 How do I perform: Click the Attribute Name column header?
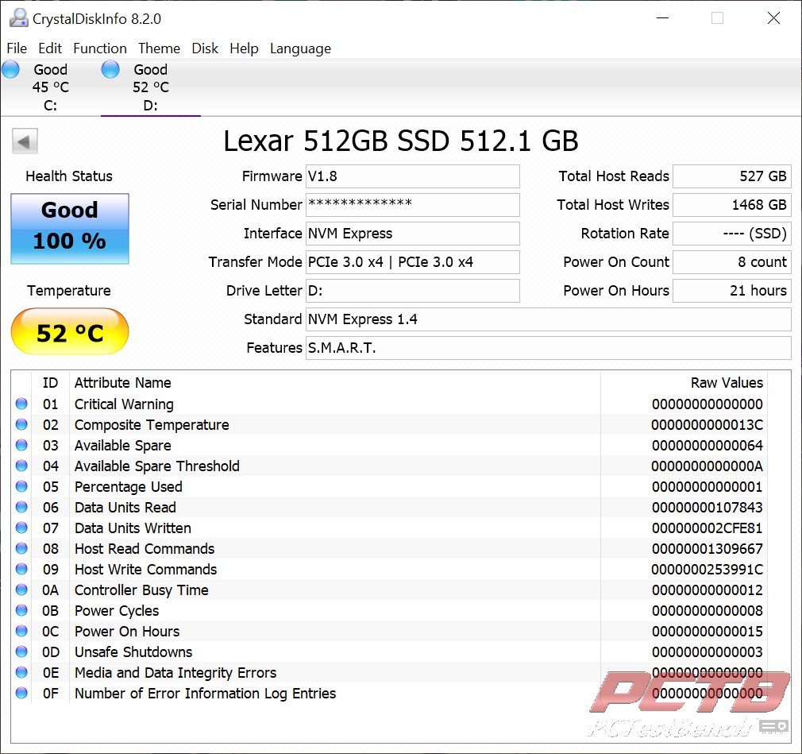[x=334, y=382]
